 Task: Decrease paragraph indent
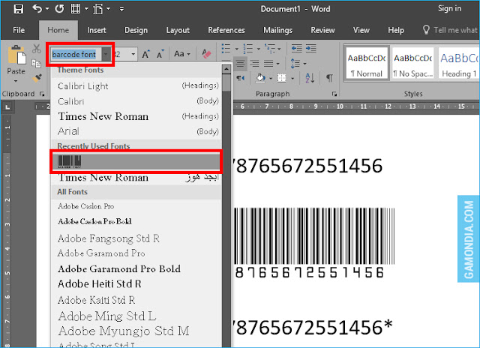click(x=297, y=48)
